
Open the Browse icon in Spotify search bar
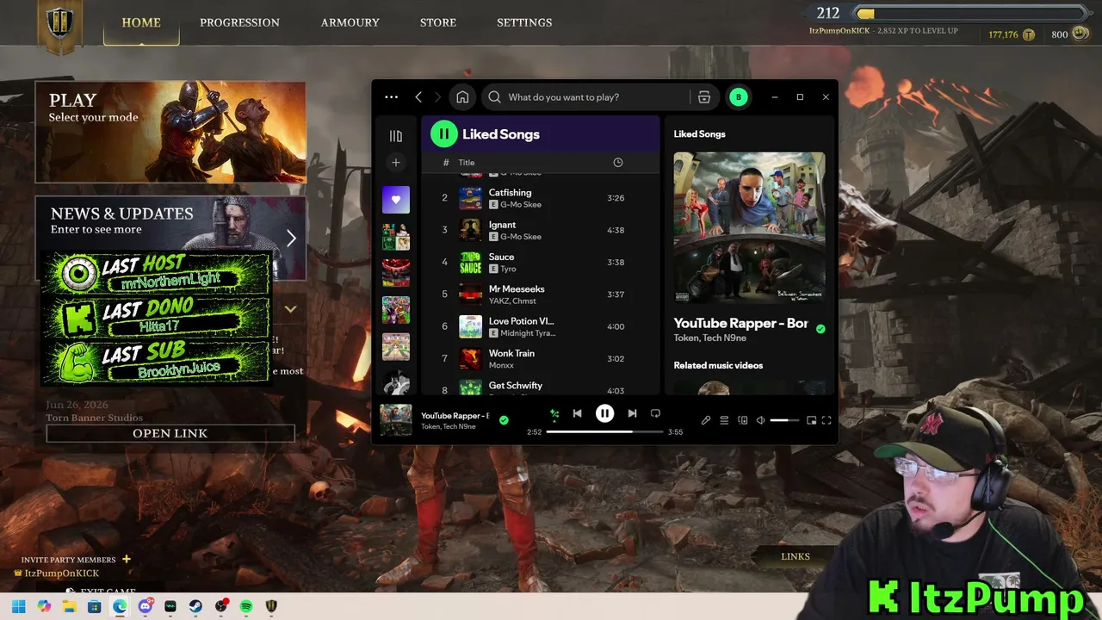click(704, 97)
